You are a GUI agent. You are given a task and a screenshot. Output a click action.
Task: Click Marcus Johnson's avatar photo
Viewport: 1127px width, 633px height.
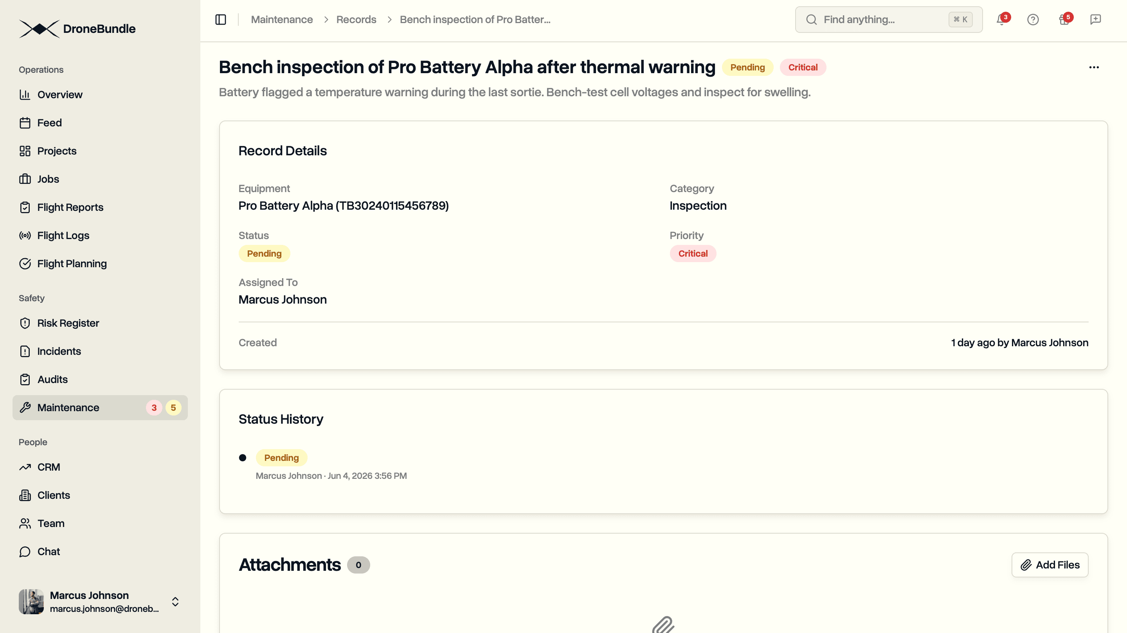[31, 601]
